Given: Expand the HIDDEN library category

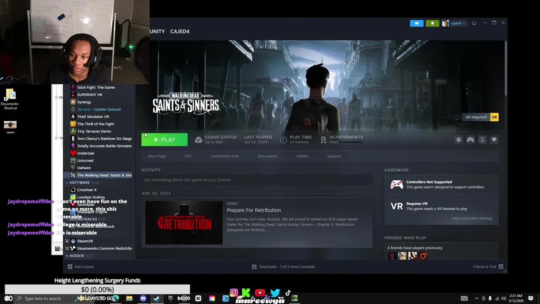Looking at the screenshot, I should pos(67,255).
